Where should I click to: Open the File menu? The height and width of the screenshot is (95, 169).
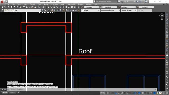tap(8, 4)
